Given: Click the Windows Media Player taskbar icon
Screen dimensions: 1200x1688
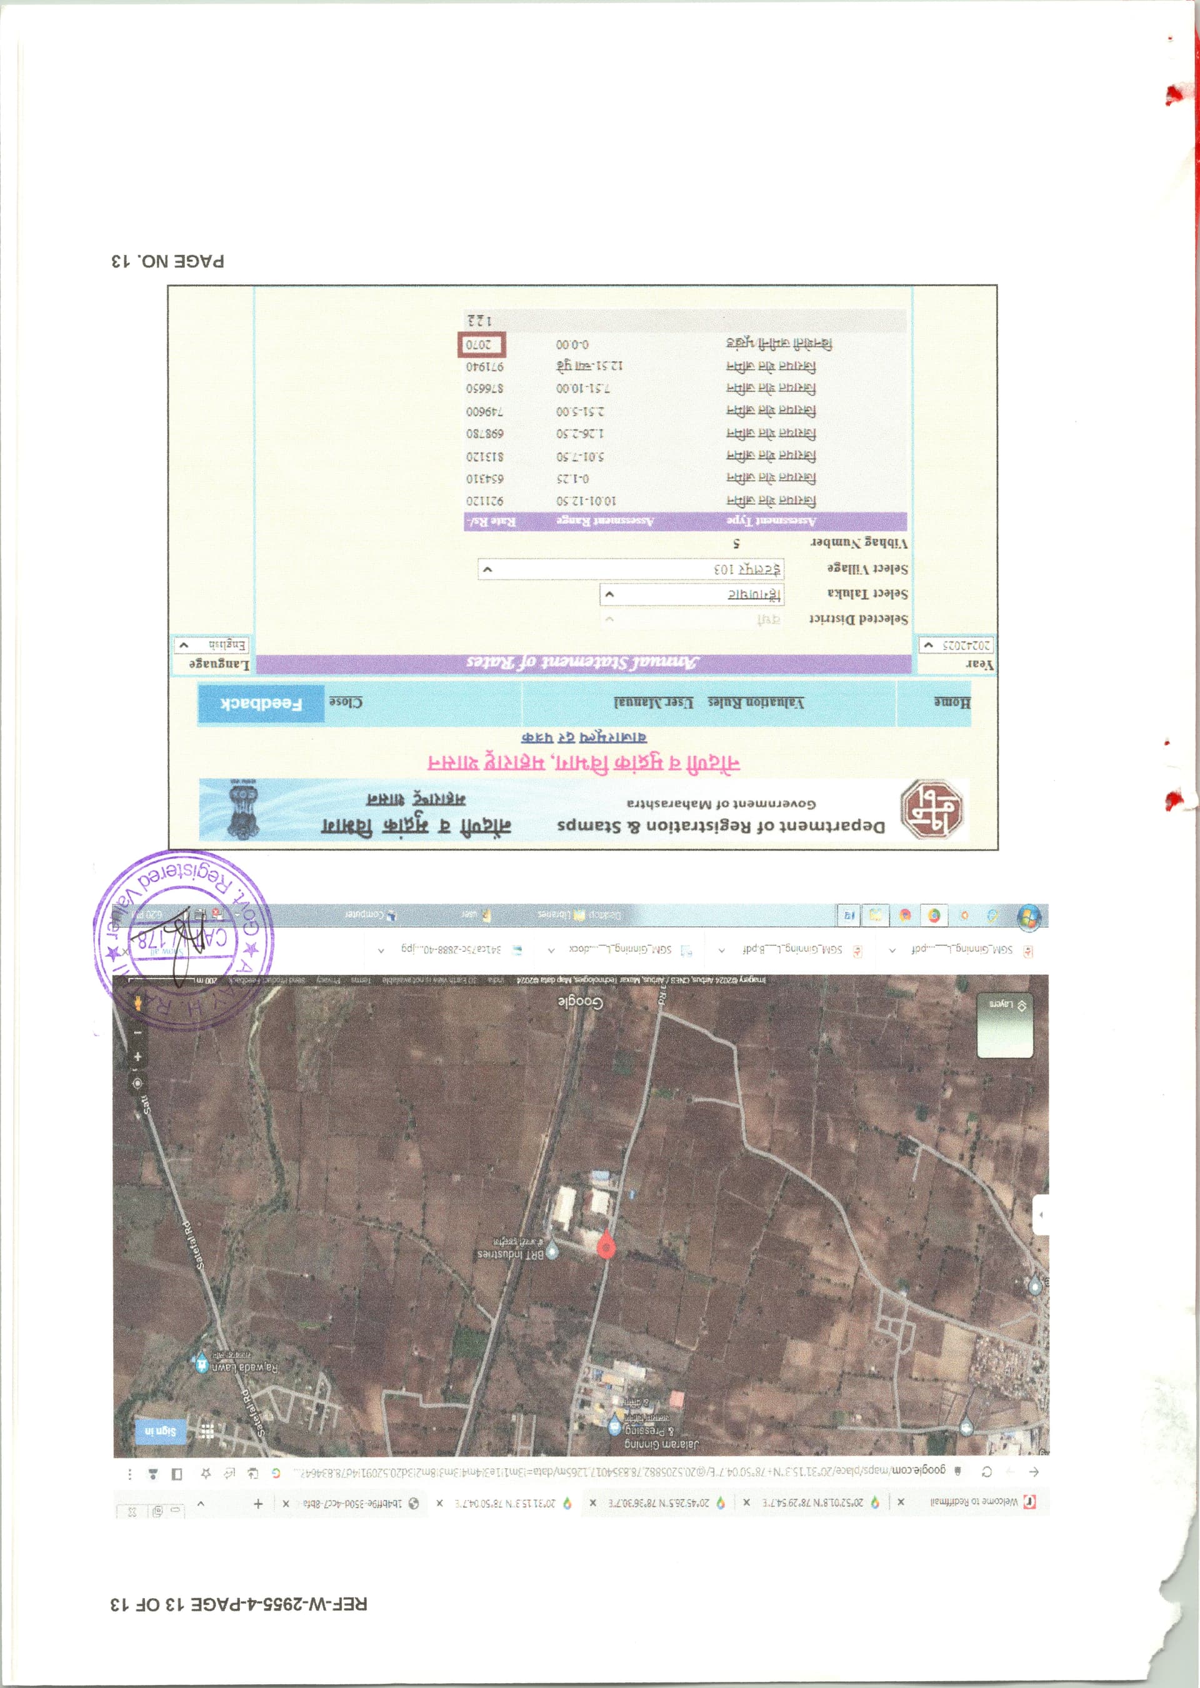Looking at the screenshot, I should click(964, 916).
